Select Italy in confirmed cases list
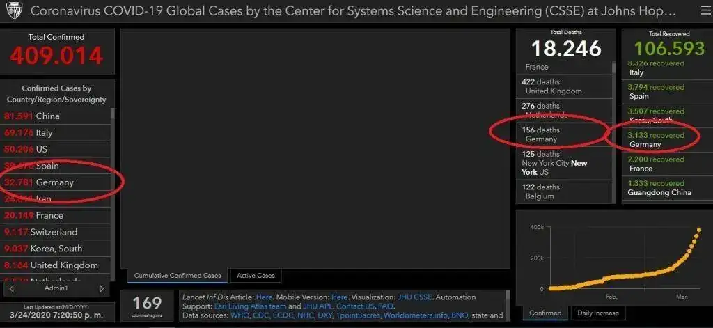Screen dimensions: 713x328 click(43, 132)
